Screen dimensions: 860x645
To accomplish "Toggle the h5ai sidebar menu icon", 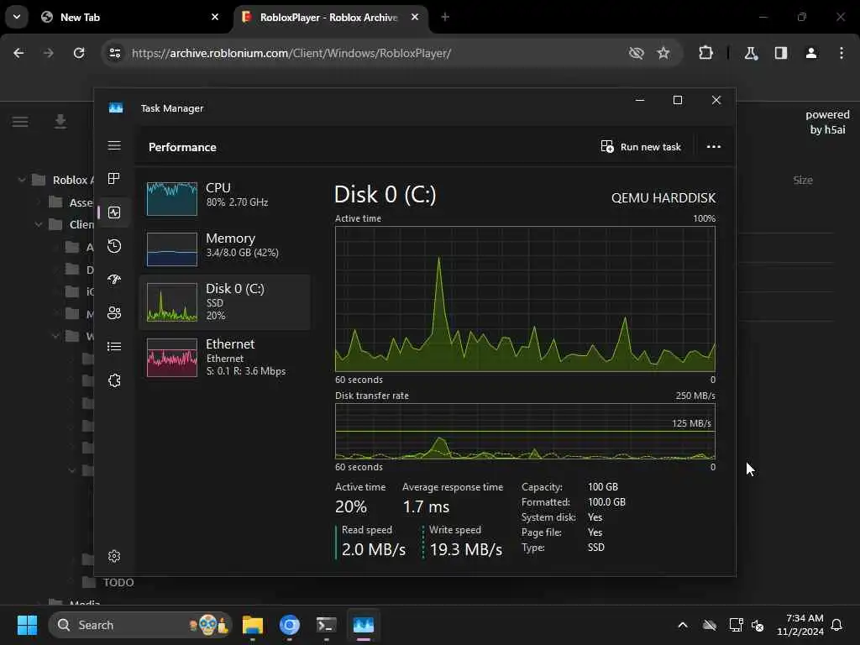I will coord(20,122).
